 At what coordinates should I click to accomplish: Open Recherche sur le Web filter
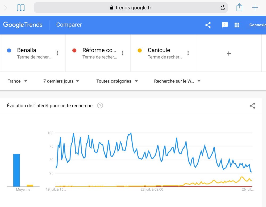click(177, 81)
